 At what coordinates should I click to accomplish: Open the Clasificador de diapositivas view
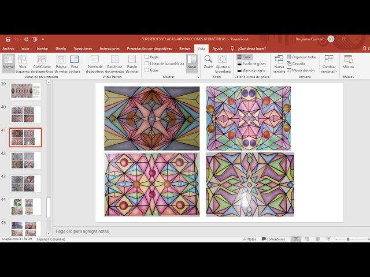42,63
